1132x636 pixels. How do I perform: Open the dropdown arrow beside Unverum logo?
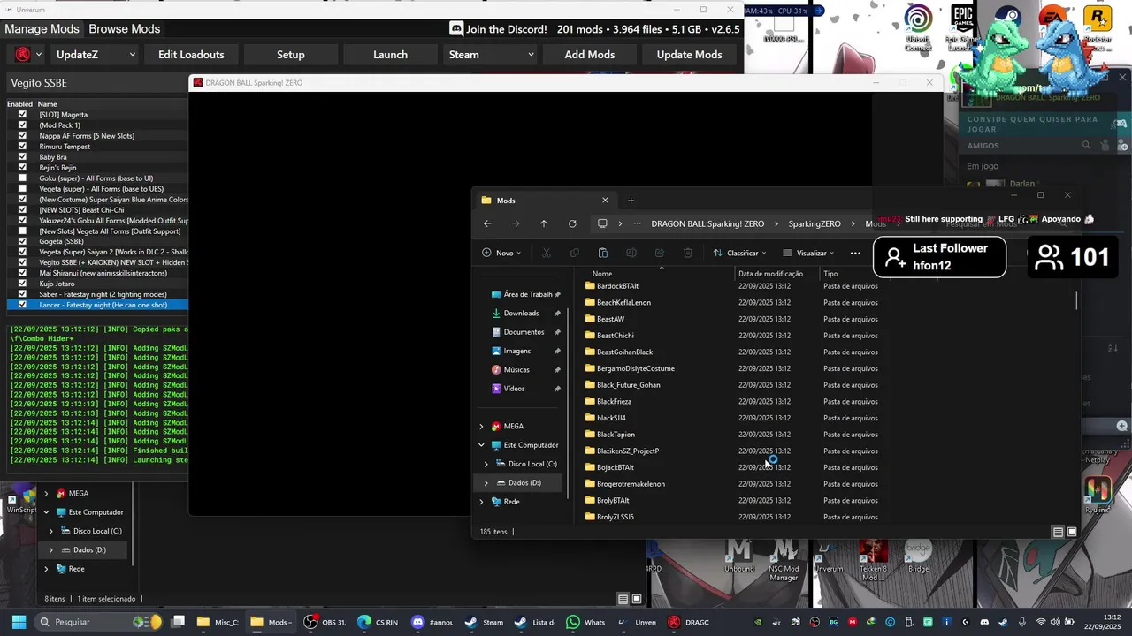38,55
